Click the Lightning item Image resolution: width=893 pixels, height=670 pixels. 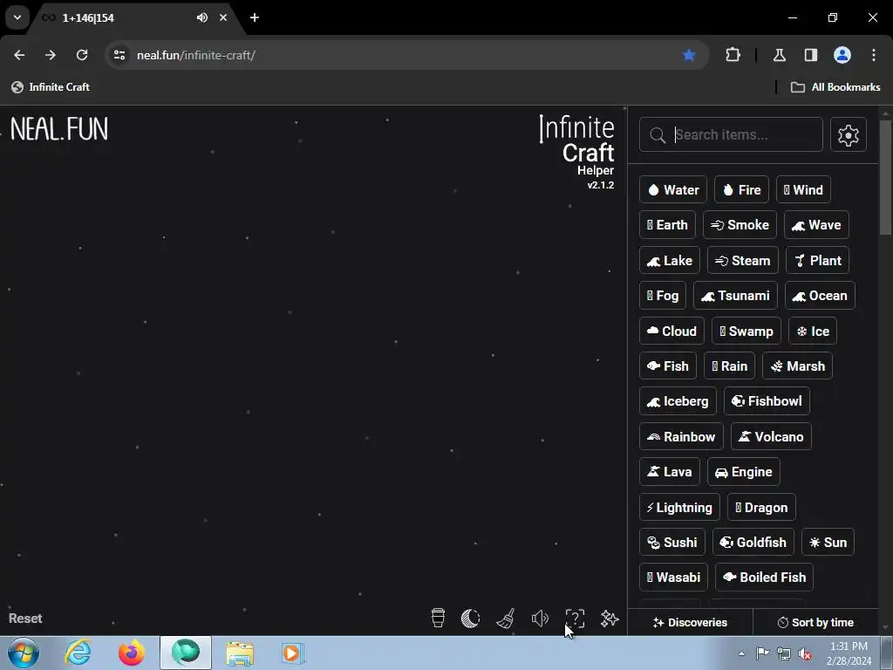pos(679,507)
